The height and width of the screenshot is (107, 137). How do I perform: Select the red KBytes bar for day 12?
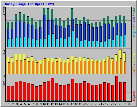(x=53, y=89)
